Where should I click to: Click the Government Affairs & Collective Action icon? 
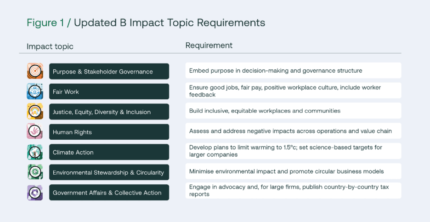click(35, 193)
